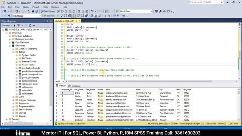Open the Connect dropdown in Object Explorer
This screenshot has width=242, height=136.
[x=7, y=25]
